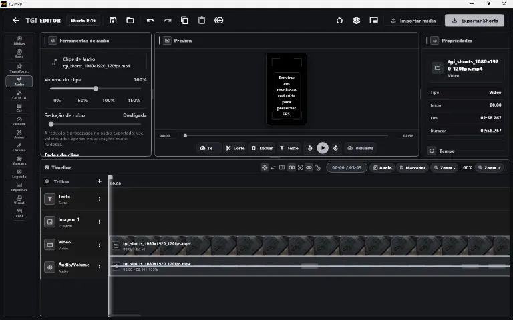This screenshot has height=320, width=513.
Task: Skip forward with the forward button
Action: [x=336, y=148]
